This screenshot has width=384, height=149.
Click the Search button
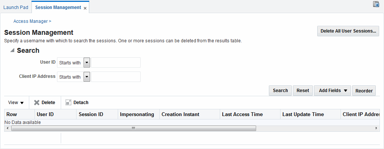click(280, 91)
